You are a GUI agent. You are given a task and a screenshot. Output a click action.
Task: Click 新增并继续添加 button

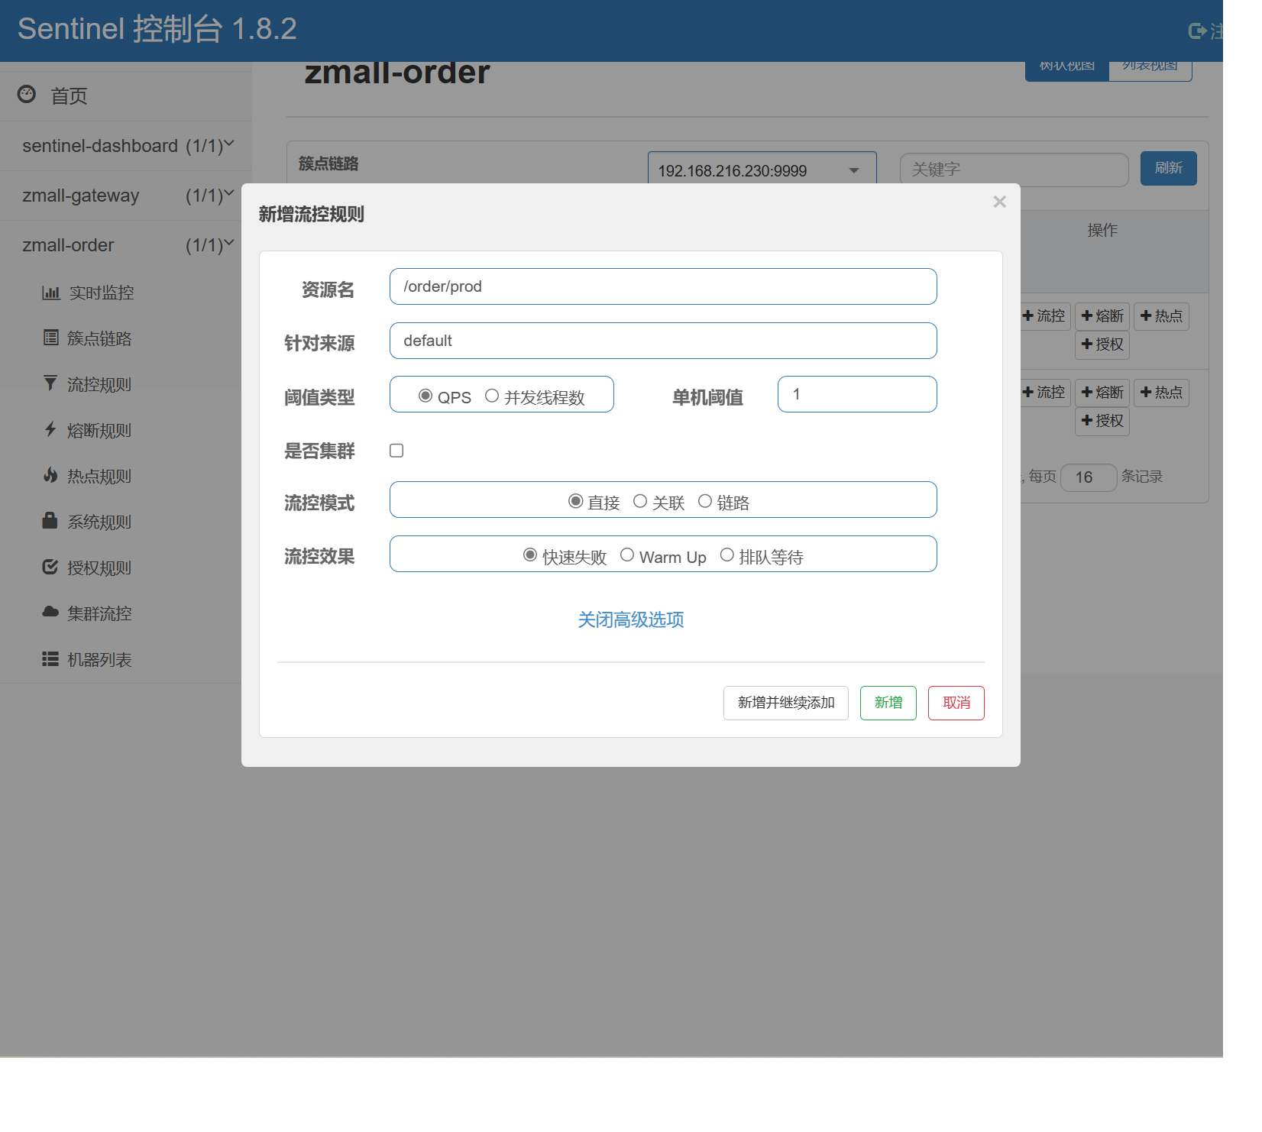pos(786,703)
